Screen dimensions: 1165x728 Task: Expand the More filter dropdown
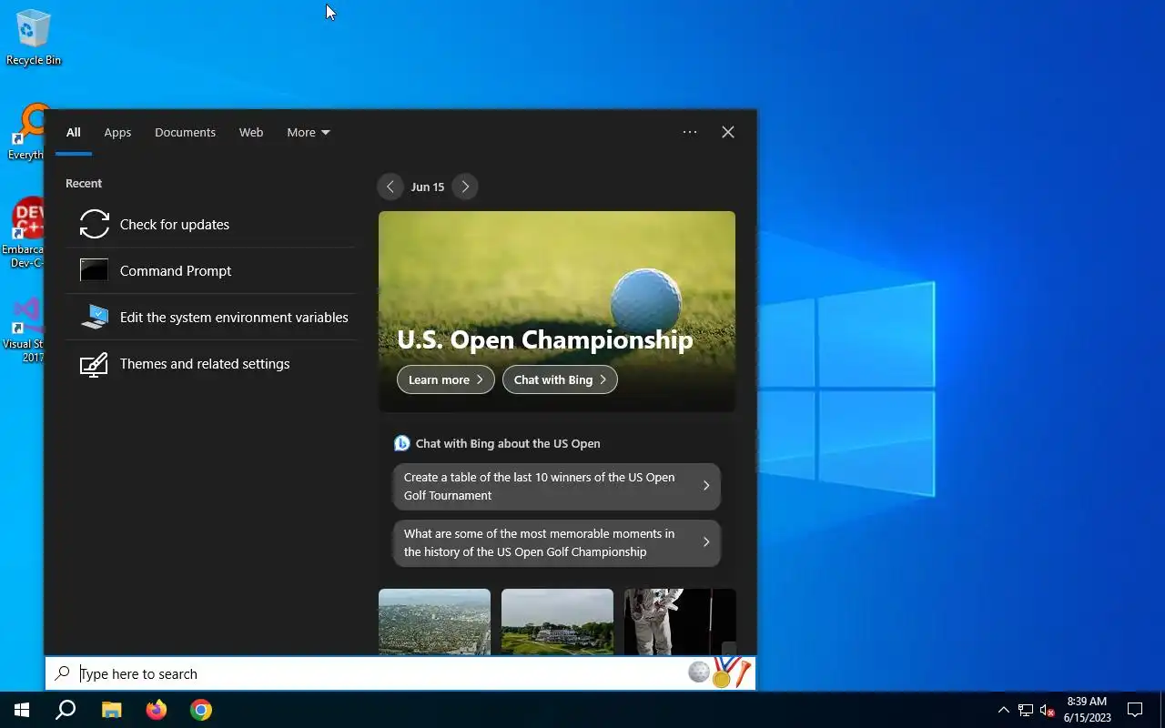(x=309, y=132)
